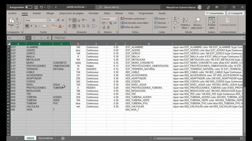Click the top align icon
Image resolution: width=252 pixels, height=141 pixels.
click(70, 20)
